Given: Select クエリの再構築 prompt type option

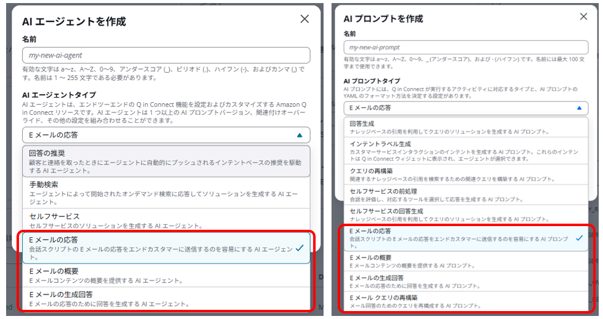Looking at the screenshot, I should pos(466,174).
